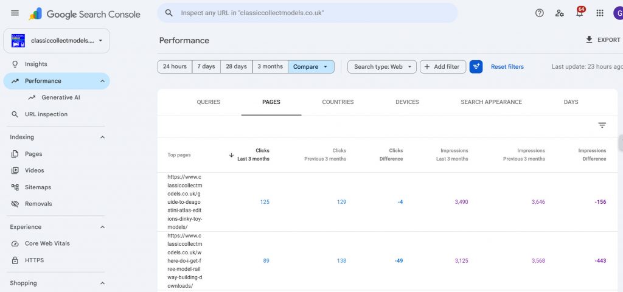623x292 pixels.
Task: Click the download icon beside EXPORT
Action: (x=589, y=40)
